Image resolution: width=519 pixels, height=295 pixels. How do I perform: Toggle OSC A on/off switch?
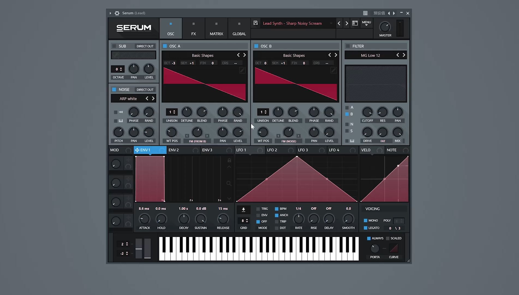[165, 46]
